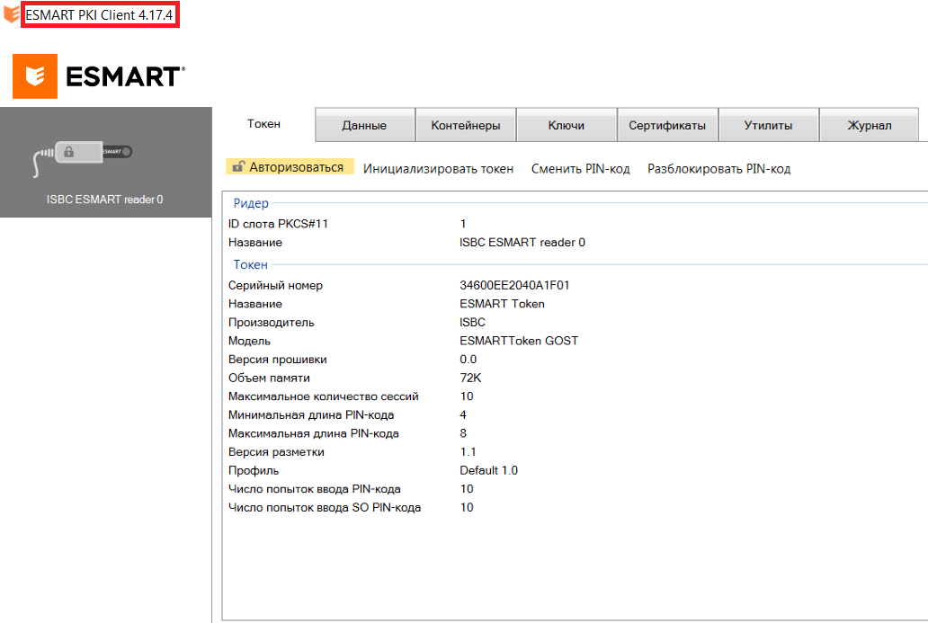Click the unlock padlock icon beside Авторизоваться
This screenshot has height=623, width=928.
[238, 167]
